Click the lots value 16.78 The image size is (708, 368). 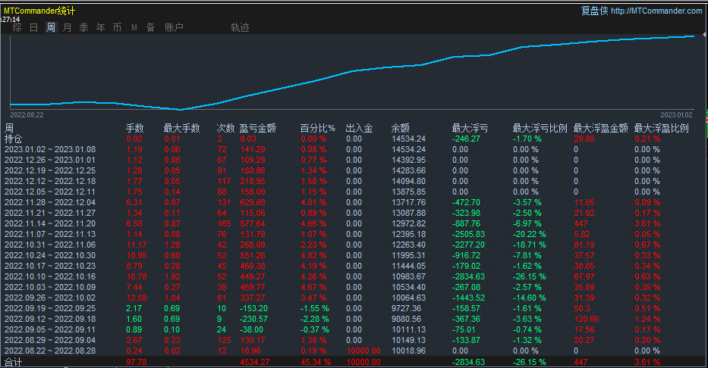137,276
